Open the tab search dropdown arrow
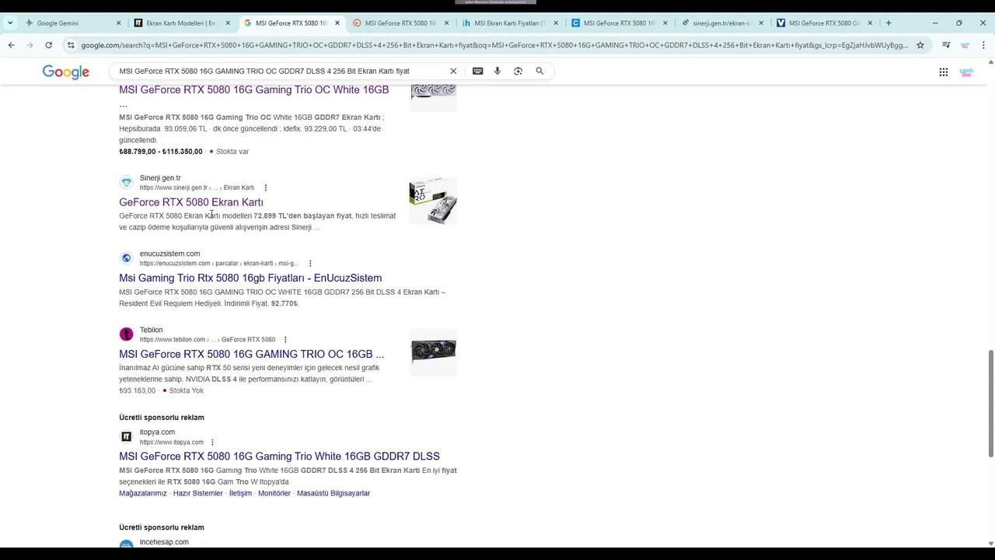This screenshot has height=560, width=995. (x=10, y=23)
